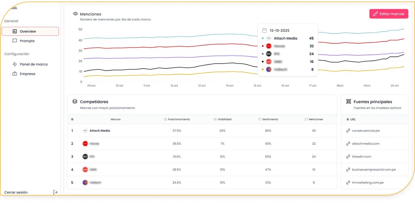Click the eye icon next to Menciones

(x=75, y=14)
